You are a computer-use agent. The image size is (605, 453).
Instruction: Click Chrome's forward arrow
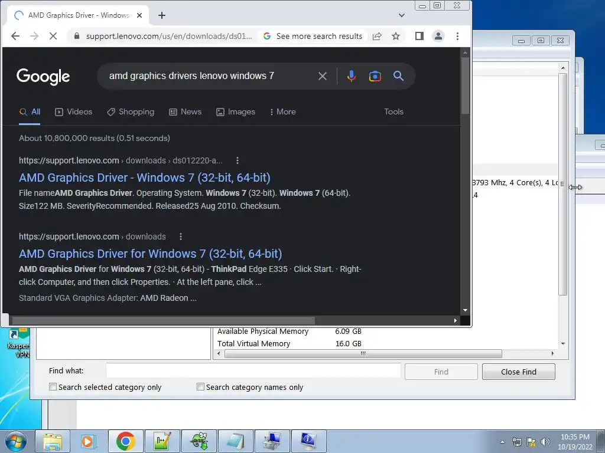[34, 36]
